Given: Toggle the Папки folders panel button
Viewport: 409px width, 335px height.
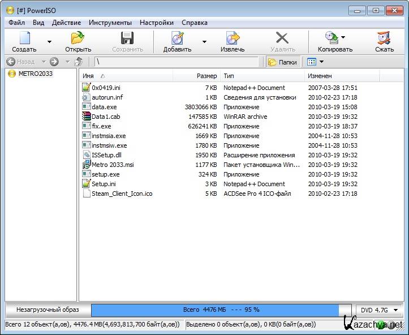Looking at the screenshot, I should [282, 62].
